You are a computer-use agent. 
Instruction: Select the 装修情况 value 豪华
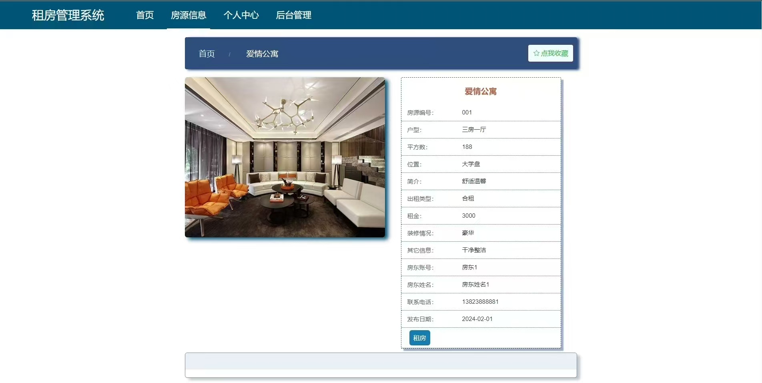click(468, 233)
